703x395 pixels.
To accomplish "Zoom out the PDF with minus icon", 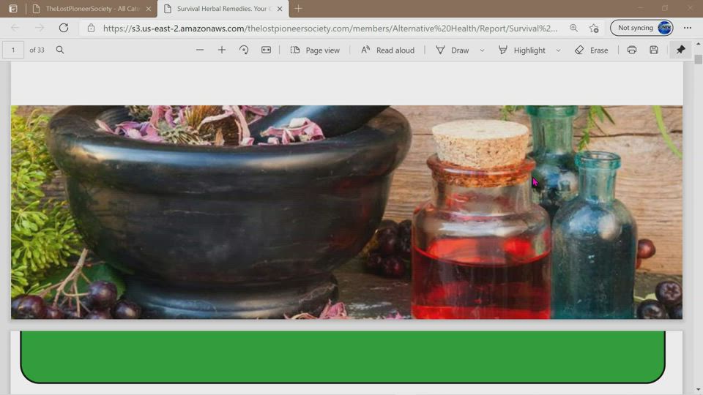I will 200,50.
